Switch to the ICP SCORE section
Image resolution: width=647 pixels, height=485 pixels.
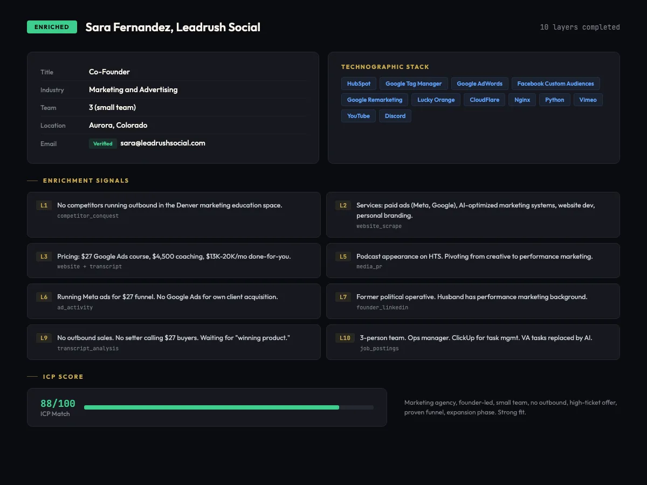point(63,376)
